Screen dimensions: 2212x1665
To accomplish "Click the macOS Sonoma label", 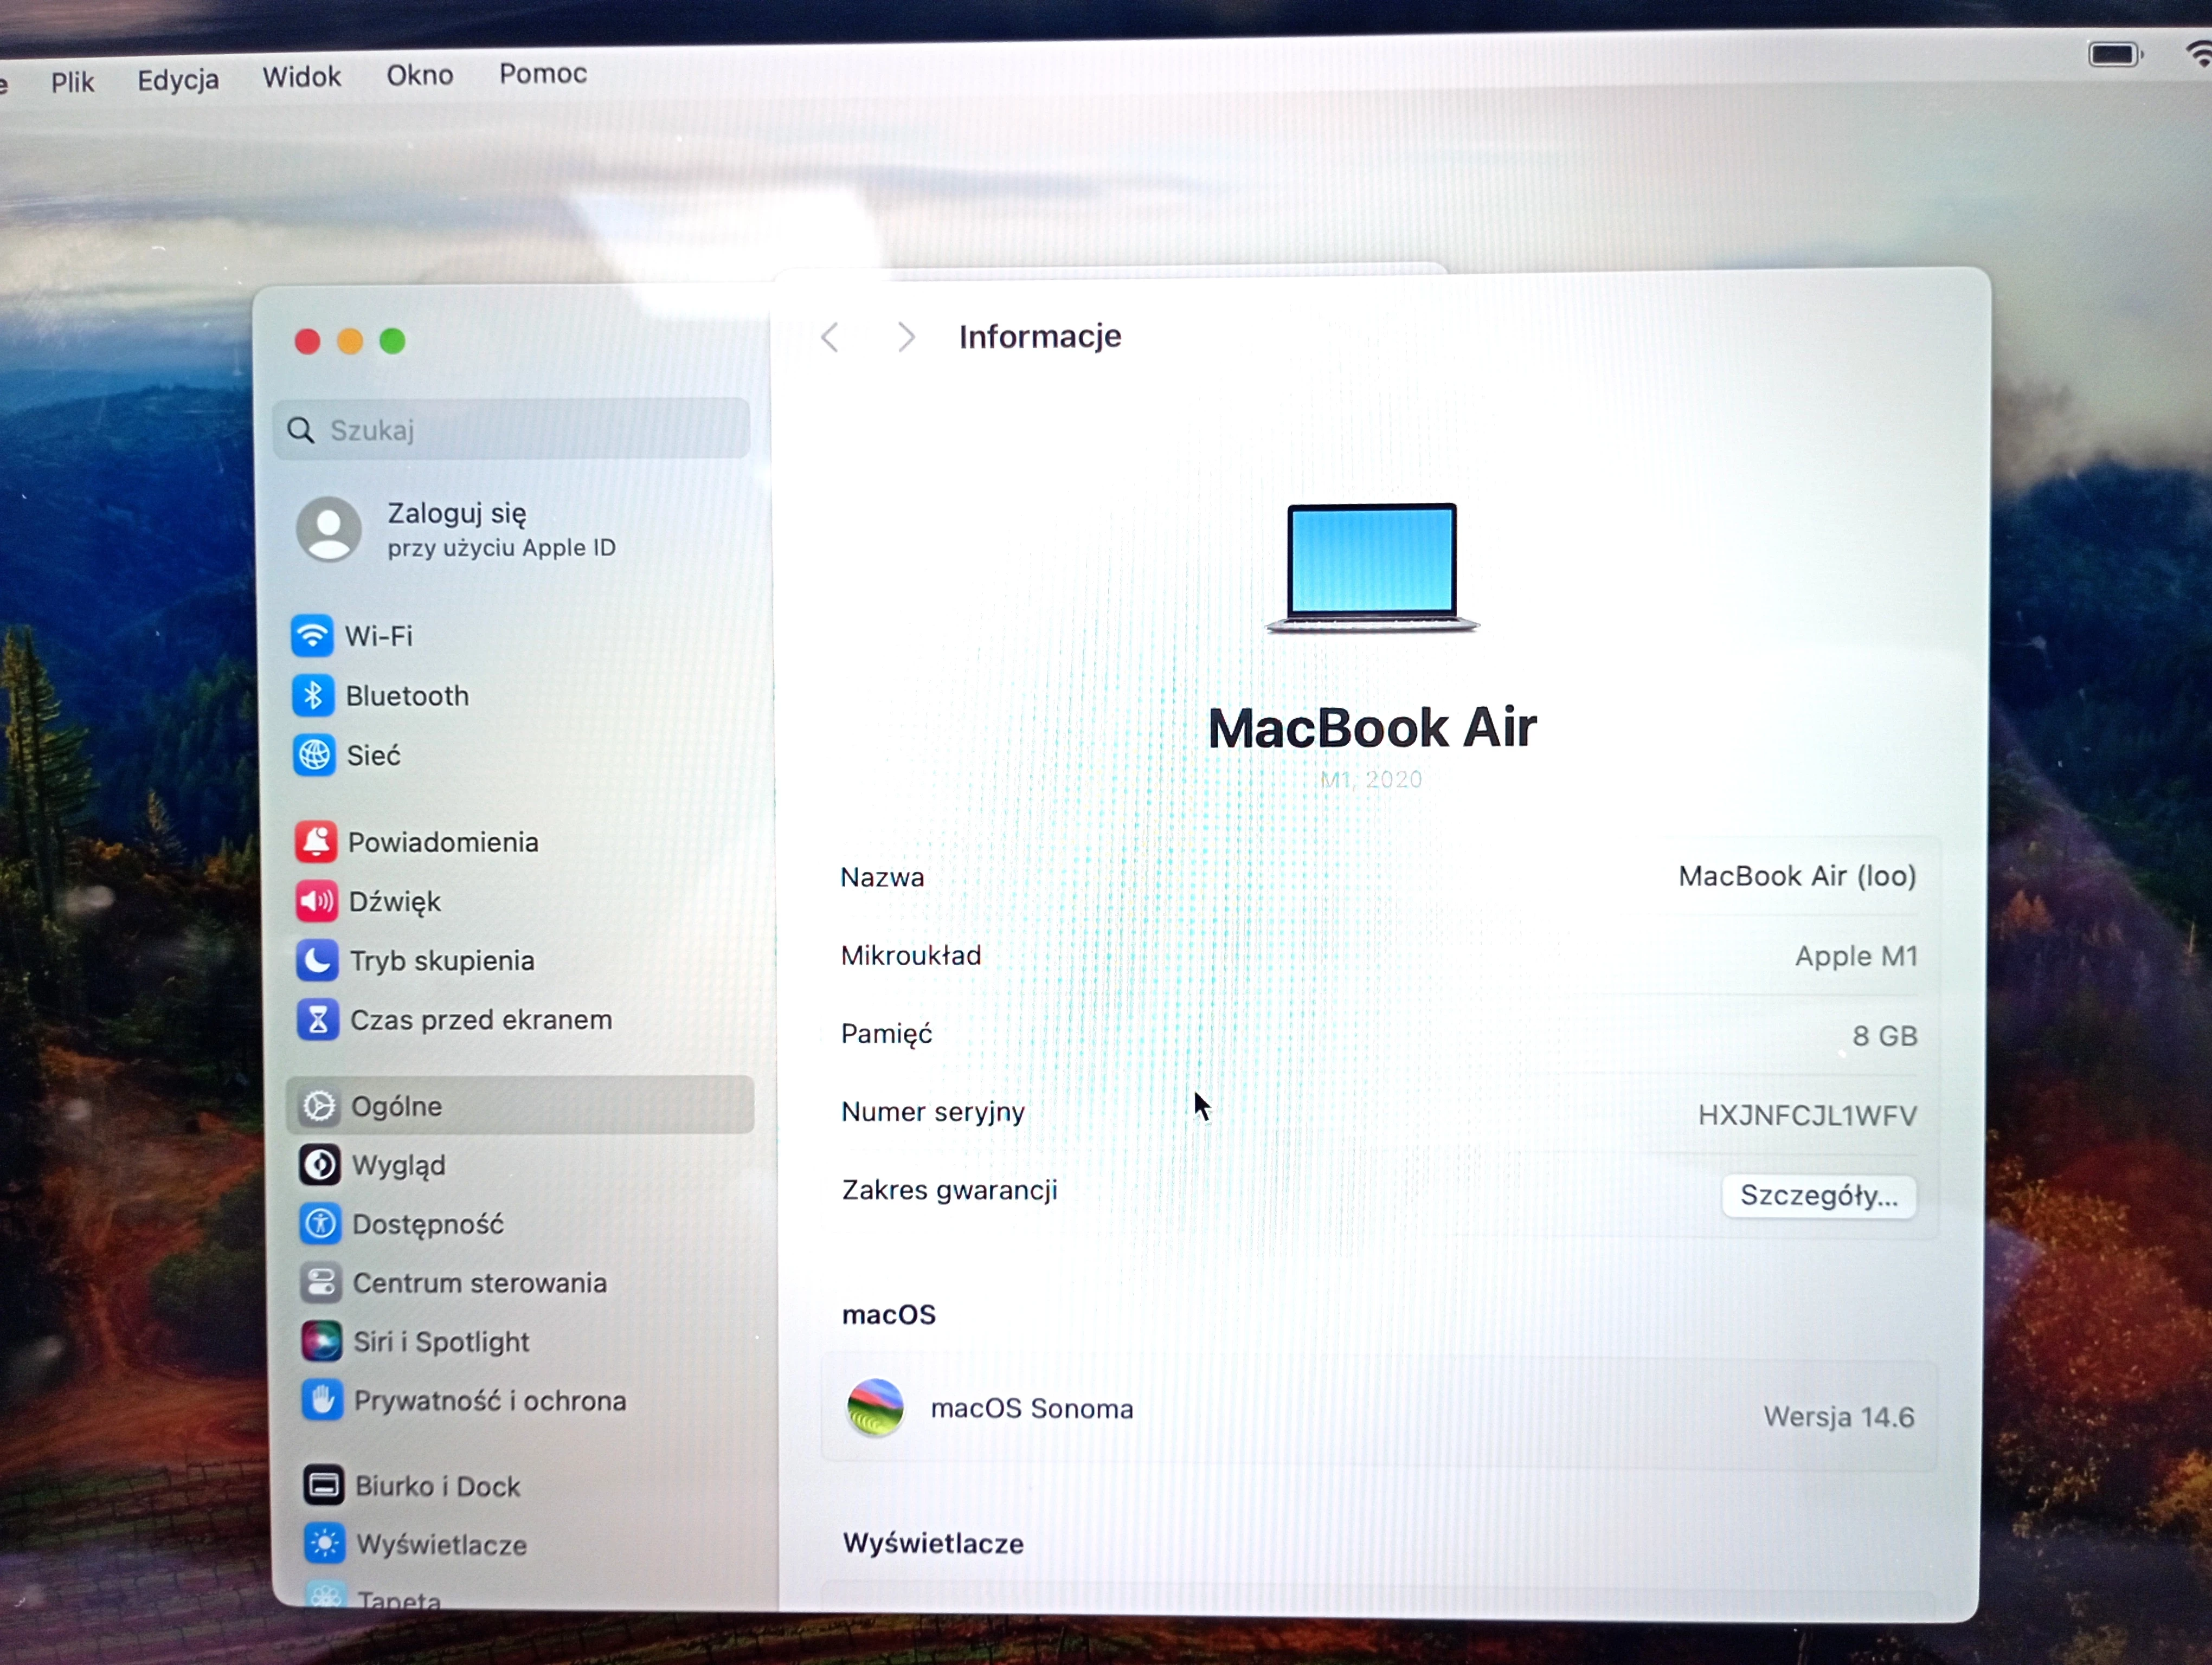I will pos(1032,1408).
